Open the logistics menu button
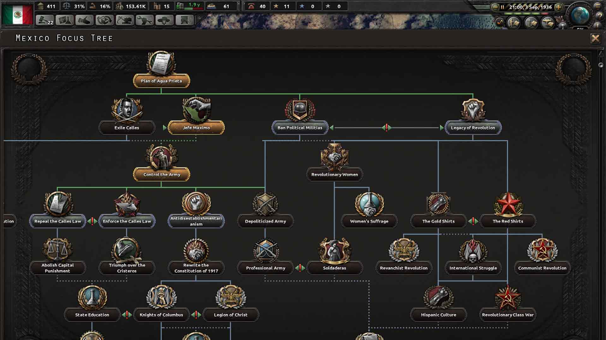Screen dimensions: 606x340 184,20
